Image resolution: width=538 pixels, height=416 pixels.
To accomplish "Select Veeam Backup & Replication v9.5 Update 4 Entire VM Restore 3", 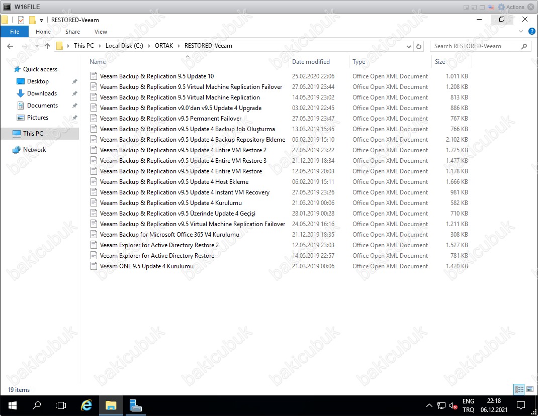I will point(183,160).
